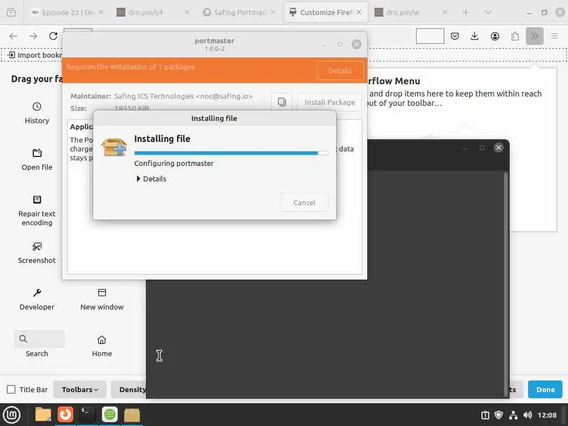This screenshot has width=568, height=426.
Task: Open the Firefox View icon
Action: coord(11,12)
